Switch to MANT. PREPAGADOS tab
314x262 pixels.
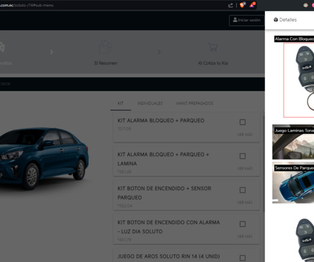(195, 104)
